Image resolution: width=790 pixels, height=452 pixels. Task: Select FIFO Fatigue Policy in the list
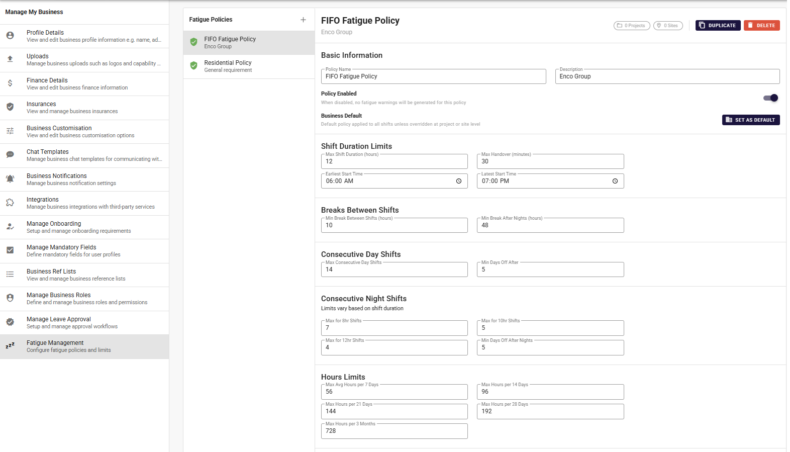(249, 43)
